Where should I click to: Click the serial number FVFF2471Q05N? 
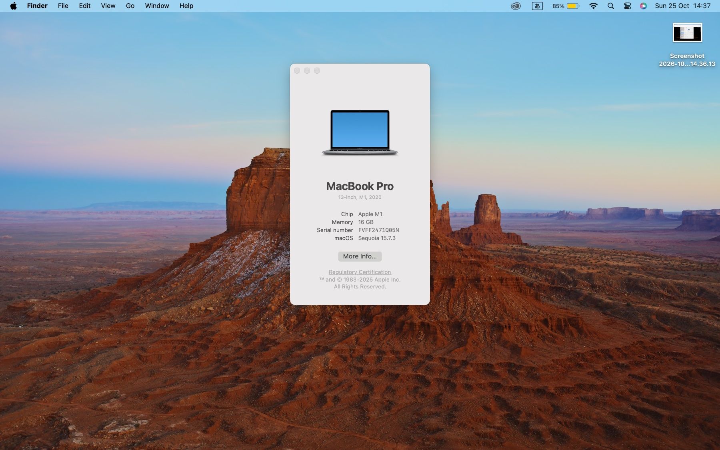pos(378,230)
